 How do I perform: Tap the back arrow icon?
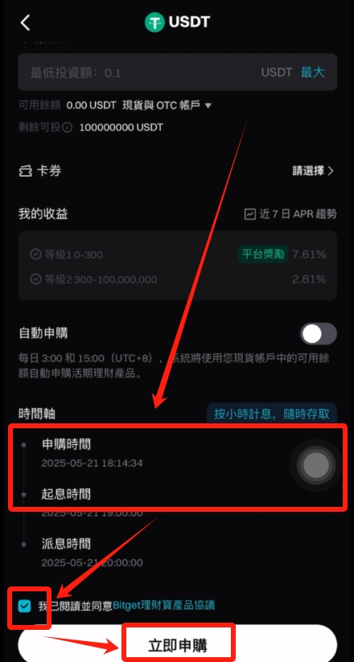point(26,22)
